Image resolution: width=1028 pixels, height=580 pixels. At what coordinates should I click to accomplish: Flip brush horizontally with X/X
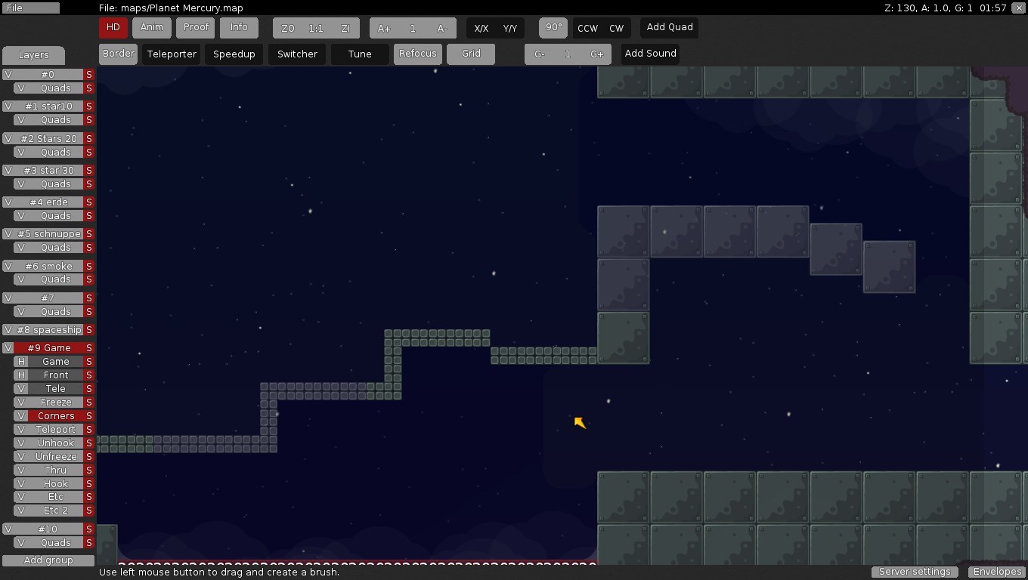(x=481, y=28)
